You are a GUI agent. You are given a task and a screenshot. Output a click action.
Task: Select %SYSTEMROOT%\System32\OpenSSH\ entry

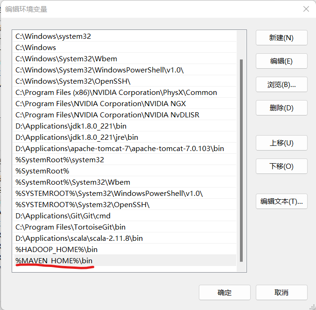point(125,205)
